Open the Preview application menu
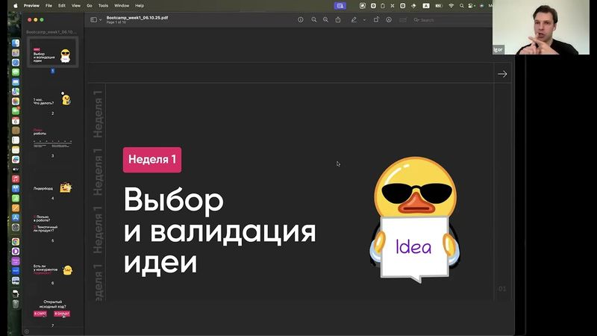This screenshot has width=597, height=336. click(31, 6)
